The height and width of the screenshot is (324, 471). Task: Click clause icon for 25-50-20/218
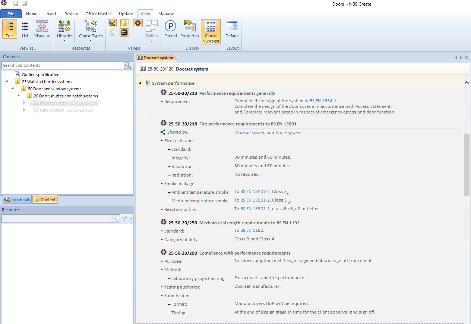(163, 123)
